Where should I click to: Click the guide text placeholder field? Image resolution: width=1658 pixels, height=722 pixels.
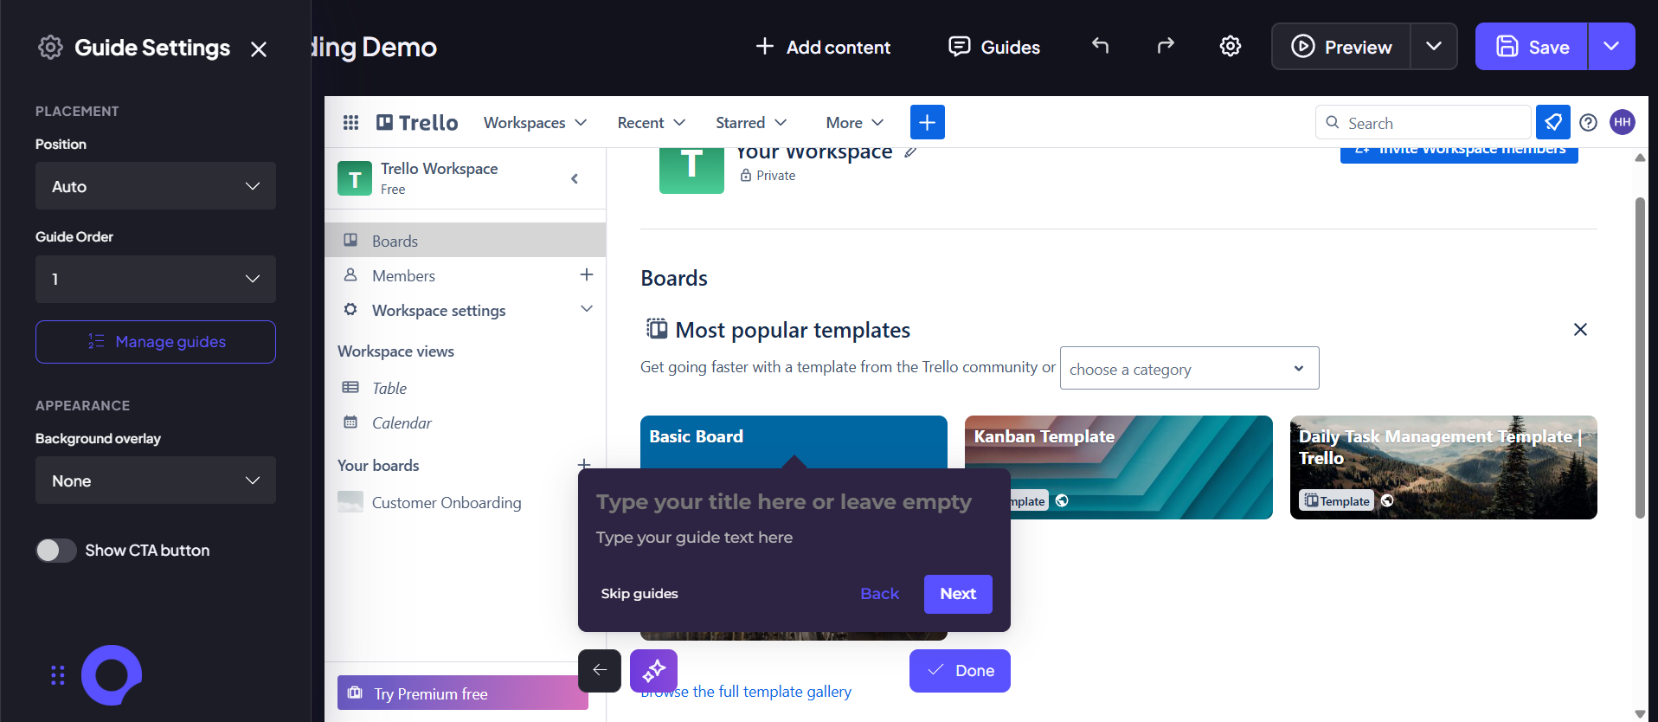point(694,538)
